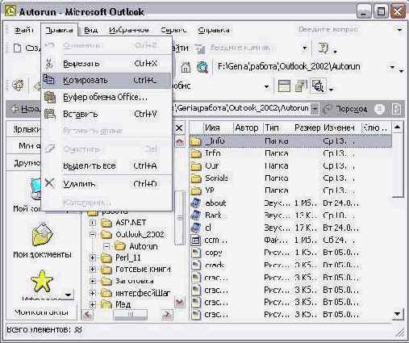
Task: Select the VP folder row
Action: tap(290, 190)
